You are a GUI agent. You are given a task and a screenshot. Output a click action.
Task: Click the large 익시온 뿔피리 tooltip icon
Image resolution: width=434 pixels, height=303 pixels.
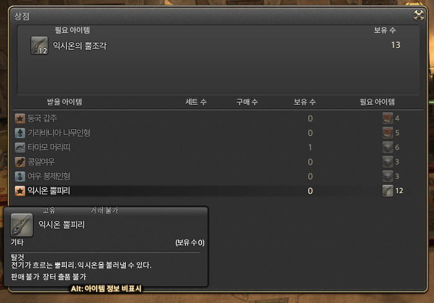(22, 225)
